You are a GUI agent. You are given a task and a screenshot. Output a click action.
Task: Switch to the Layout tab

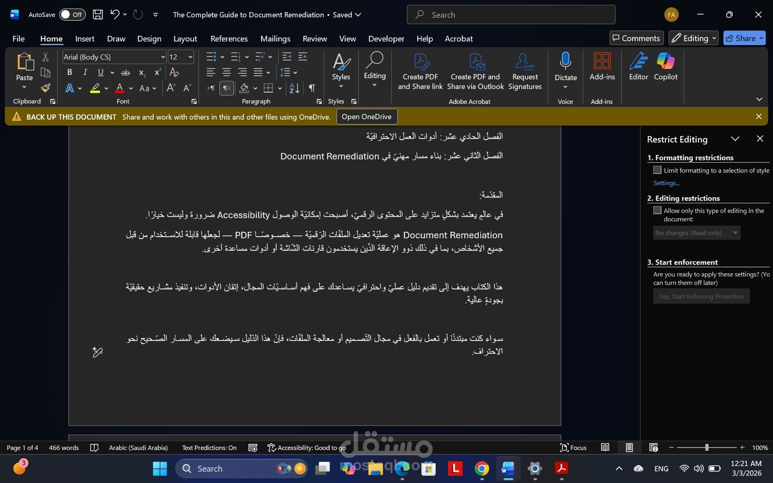[185, 39]
